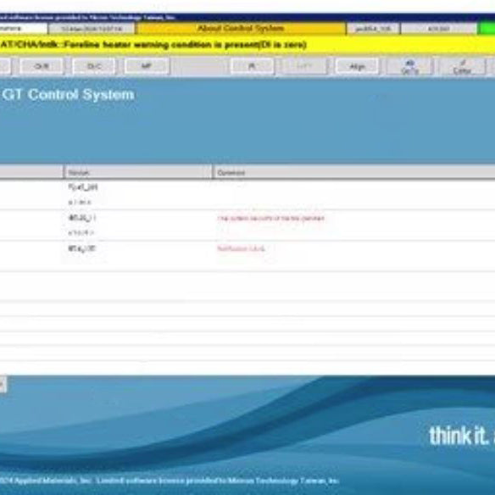Click the Version column header
The width and height of the screenshot is (495, 495).
(137, 172)
